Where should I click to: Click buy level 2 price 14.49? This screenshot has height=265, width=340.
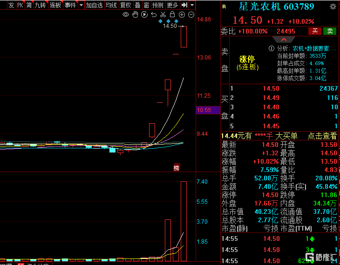[271, 98]
